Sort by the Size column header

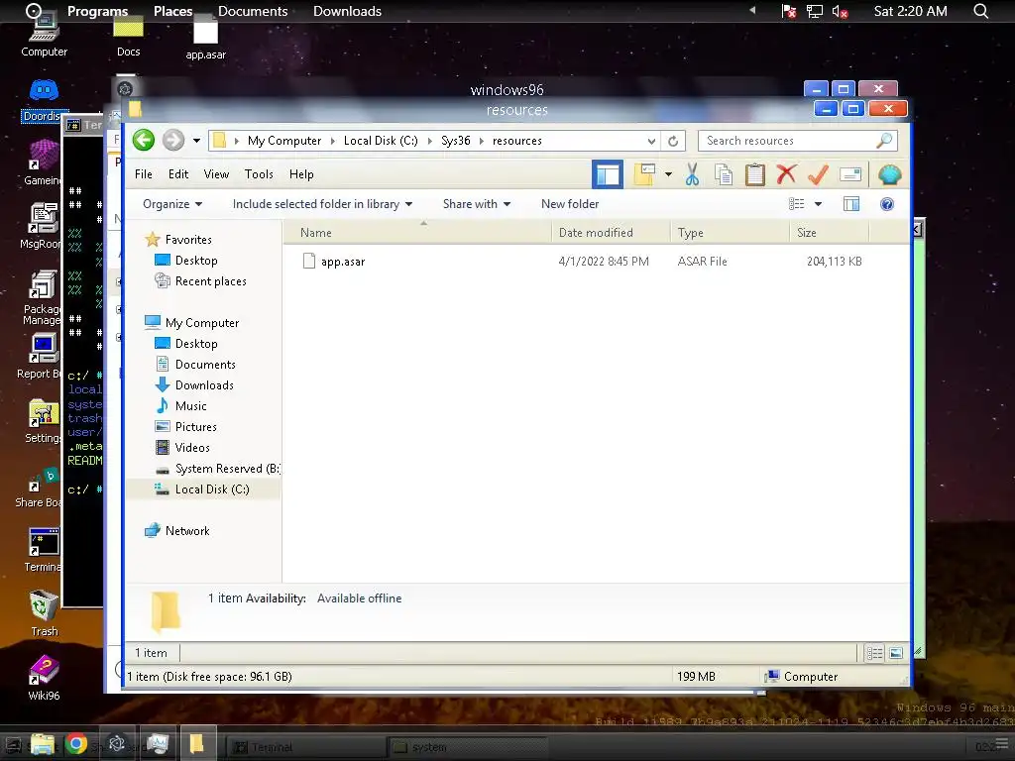click(x=829, y=232)
